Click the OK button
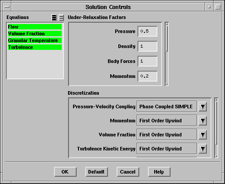The height and width of the screenshot is (184, 225). coord(65,172)
